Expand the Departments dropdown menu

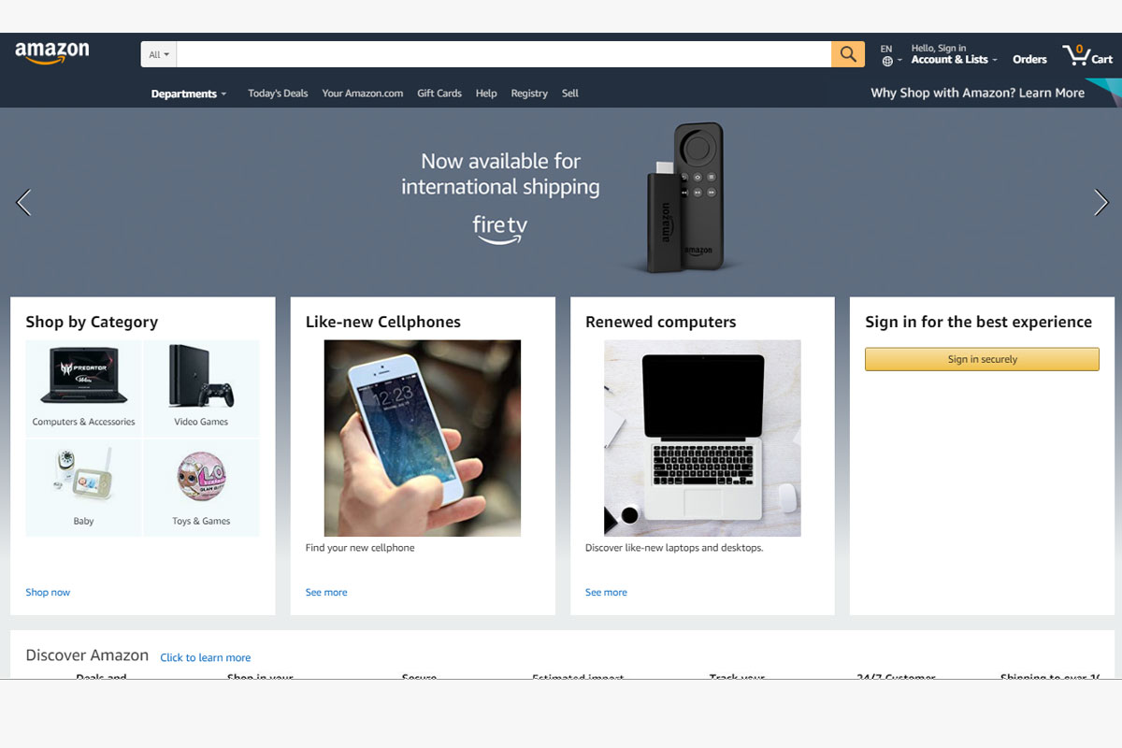click(x=189, y=93)
